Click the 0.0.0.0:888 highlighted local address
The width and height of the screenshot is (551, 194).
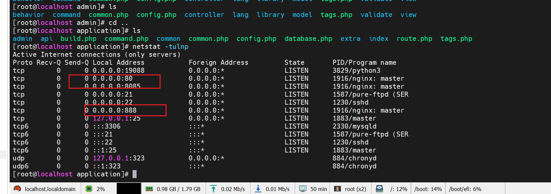[114, 110]
